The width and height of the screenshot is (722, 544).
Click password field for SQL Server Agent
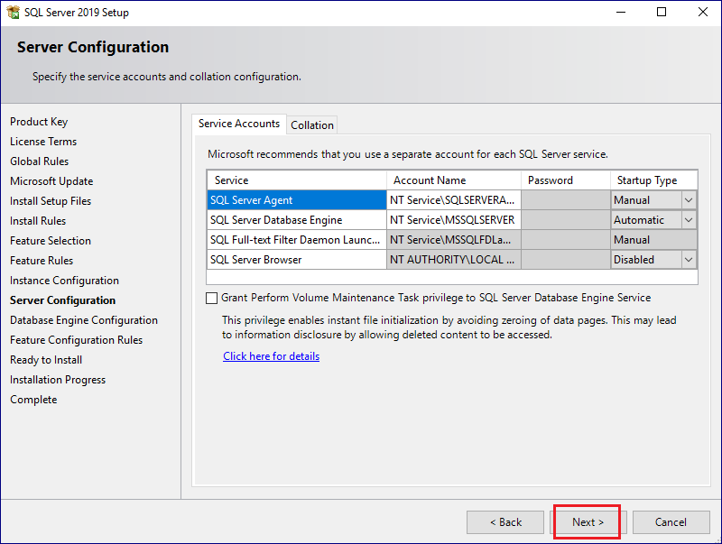(566, 200)
